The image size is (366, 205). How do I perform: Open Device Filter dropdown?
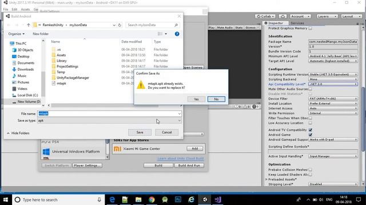point(333,99)
